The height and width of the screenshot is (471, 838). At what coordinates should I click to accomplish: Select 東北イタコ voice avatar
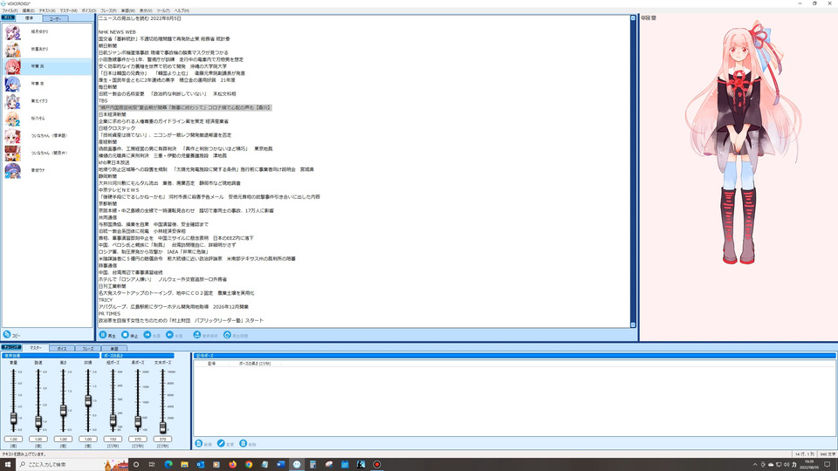pos(12,101)
